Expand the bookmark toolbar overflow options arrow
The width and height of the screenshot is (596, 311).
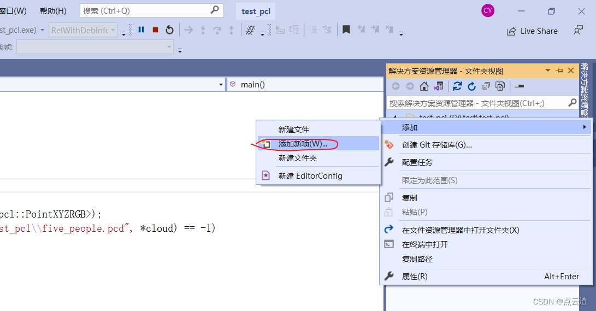click(401, 34)
